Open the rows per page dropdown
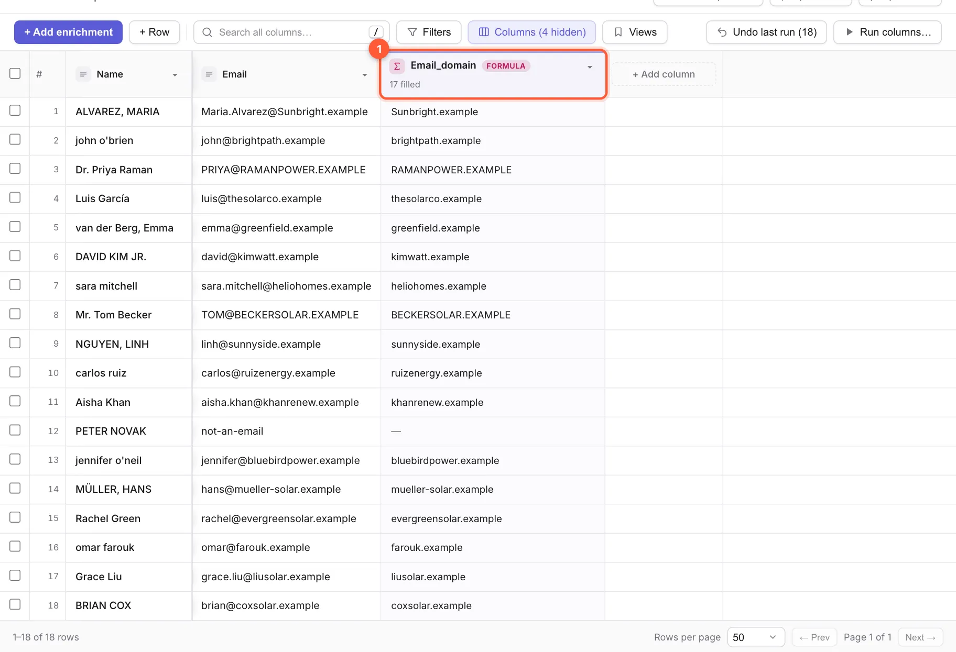956x652 pixels. pos(756,637)
